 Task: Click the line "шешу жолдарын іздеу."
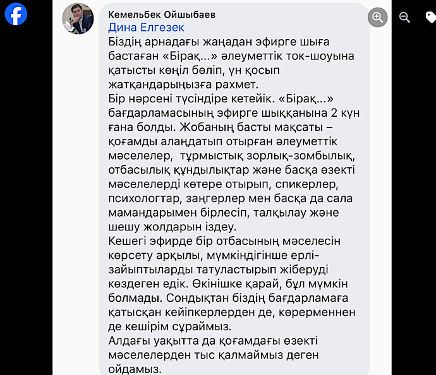(x=172, y=227)
